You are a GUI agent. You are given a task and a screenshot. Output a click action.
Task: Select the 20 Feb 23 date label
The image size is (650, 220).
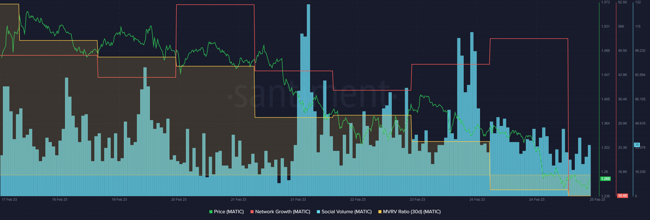179,199
